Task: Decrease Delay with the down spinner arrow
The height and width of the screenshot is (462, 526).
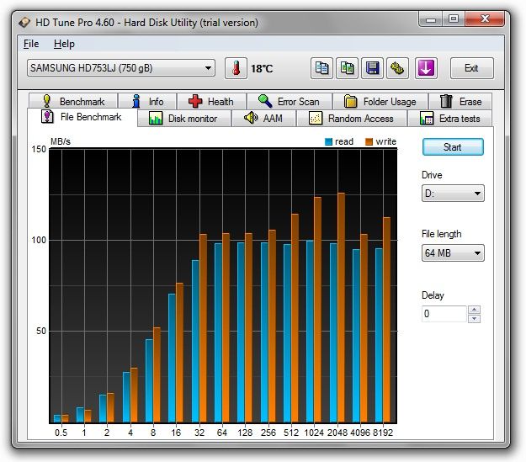Action: click(474, 318)
